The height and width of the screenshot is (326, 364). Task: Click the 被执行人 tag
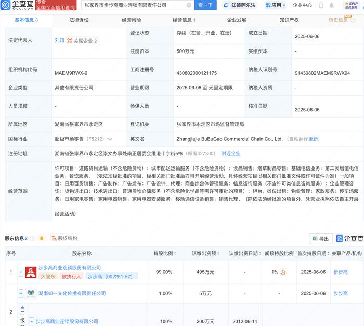(x=71, y=276)
